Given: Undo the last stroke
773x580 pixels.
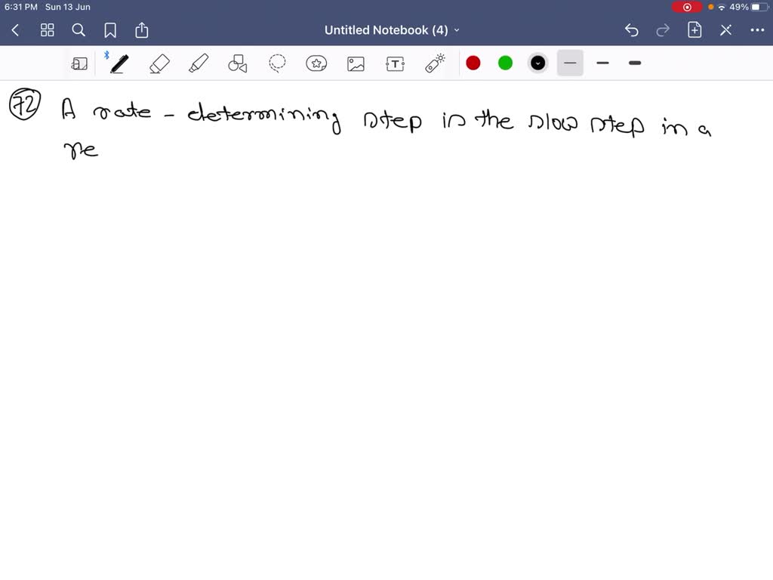Looking at the screenshot, I should [x=632, y=30].
